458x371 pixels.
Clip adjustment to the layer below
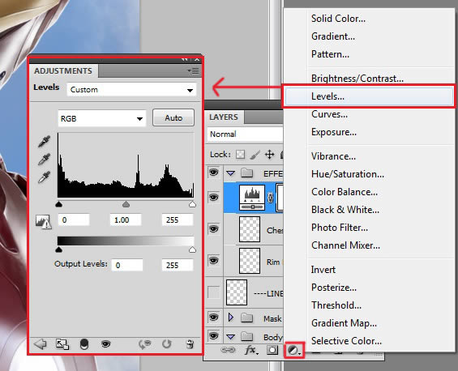pyautogui.click(x=84, y=344)
